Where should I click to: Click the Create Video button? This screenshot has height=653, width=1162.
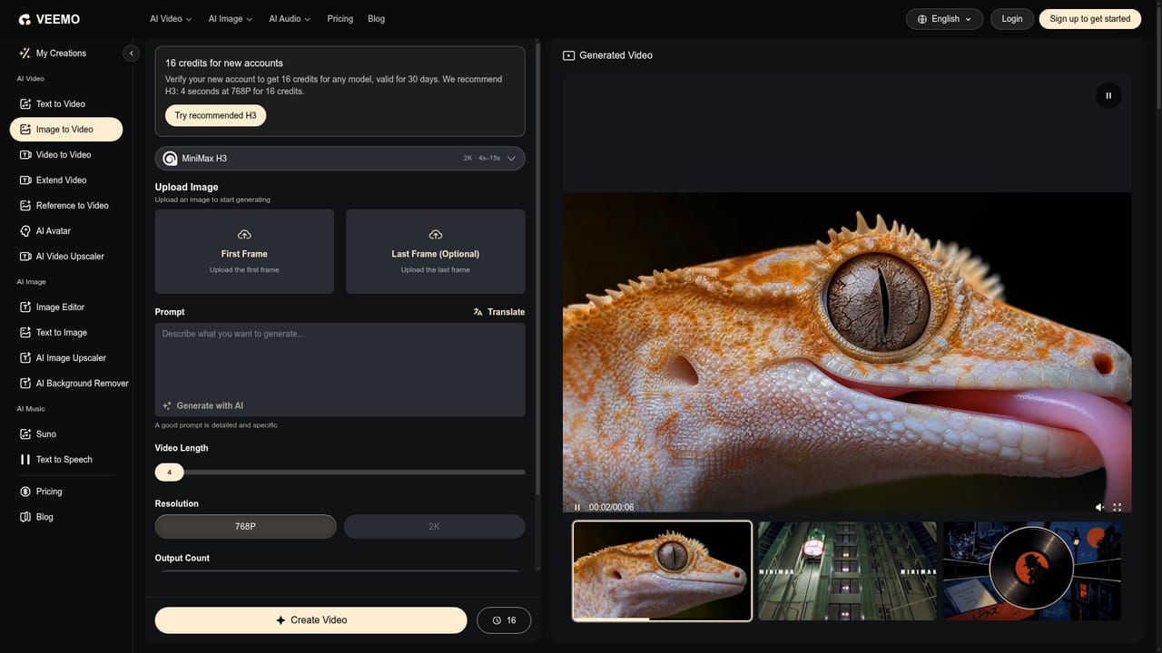point(310,620)
